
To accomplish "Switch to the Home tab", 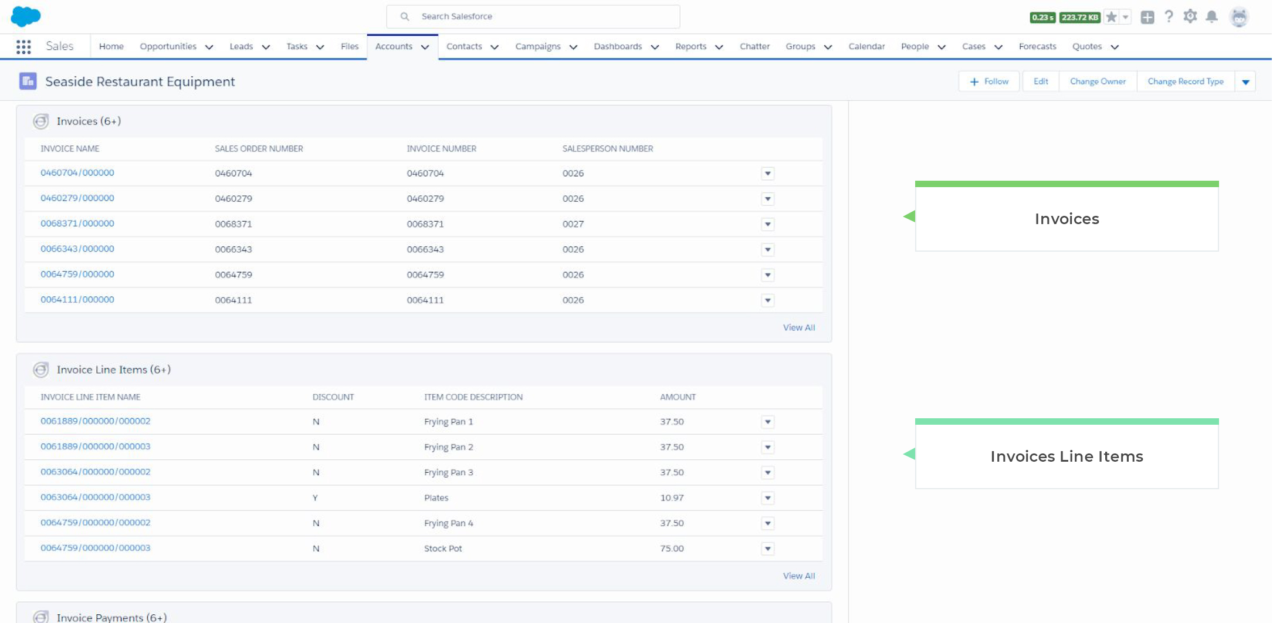I will [111, 46].
